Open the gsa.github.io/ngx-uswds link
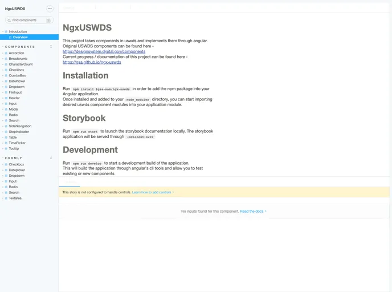The height and width of the screenshot is (292, 392). coord(92,62)
